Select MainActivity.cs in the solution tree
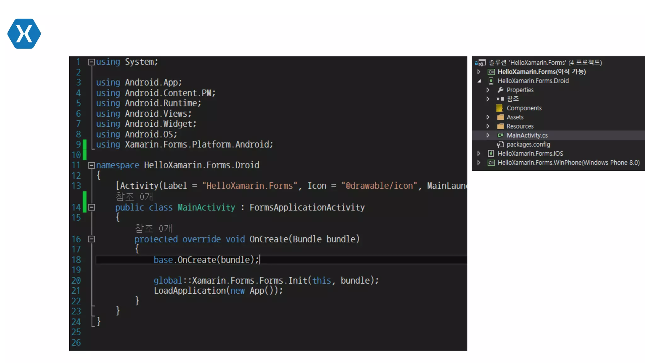Image resolution: width=645 pixels, height=363 pixels. pos(527,135)
